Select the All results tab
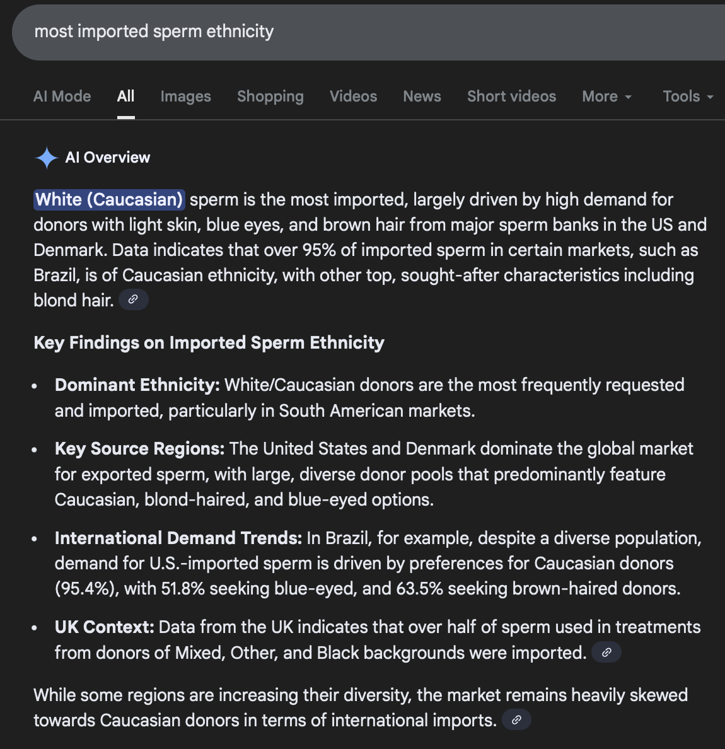Screen dimensions: 725x749 coord(125,96)
